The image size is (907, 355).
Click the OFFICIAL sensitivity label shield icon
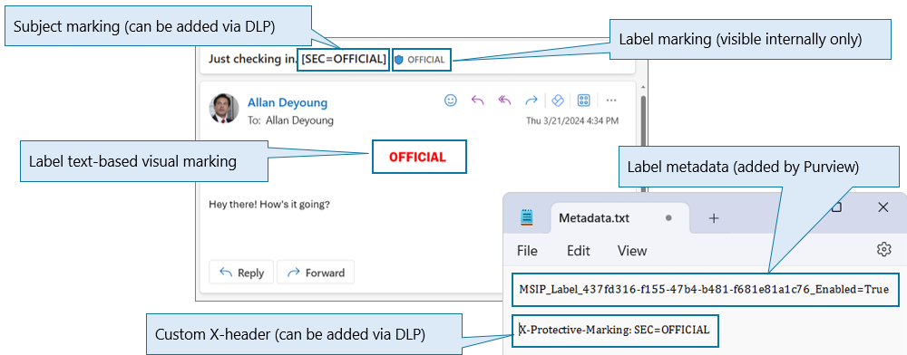coord(398,60)
